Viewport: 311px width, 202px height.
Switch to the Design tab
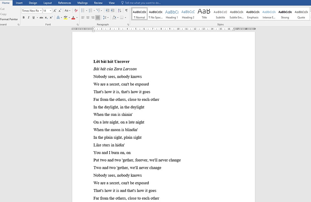point(33,3)
